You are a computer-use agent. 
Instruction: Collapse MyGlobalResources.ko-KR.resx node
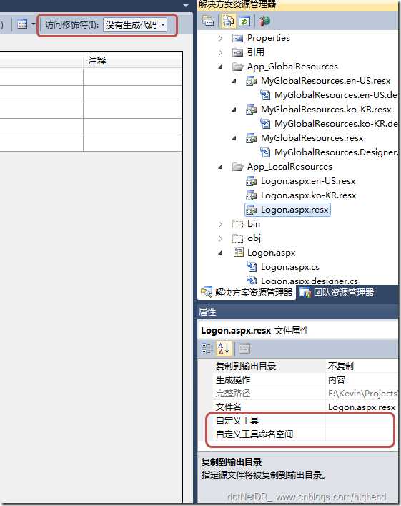[234, 110]
